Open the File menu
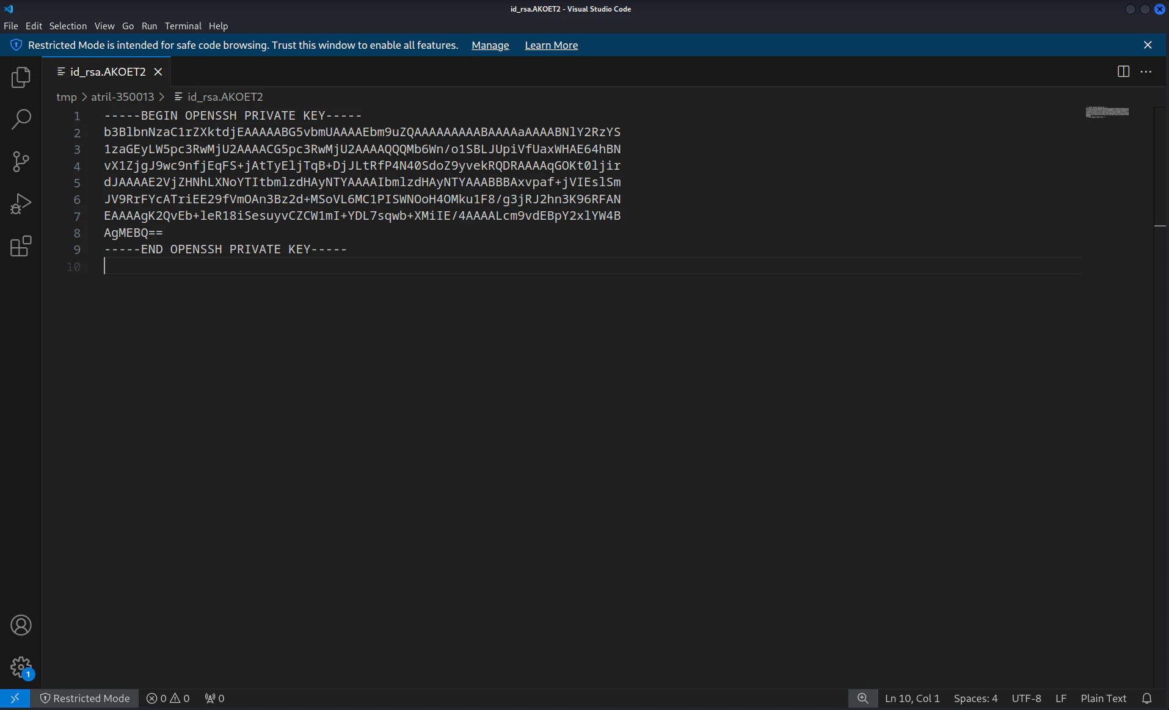 (10, 26)
